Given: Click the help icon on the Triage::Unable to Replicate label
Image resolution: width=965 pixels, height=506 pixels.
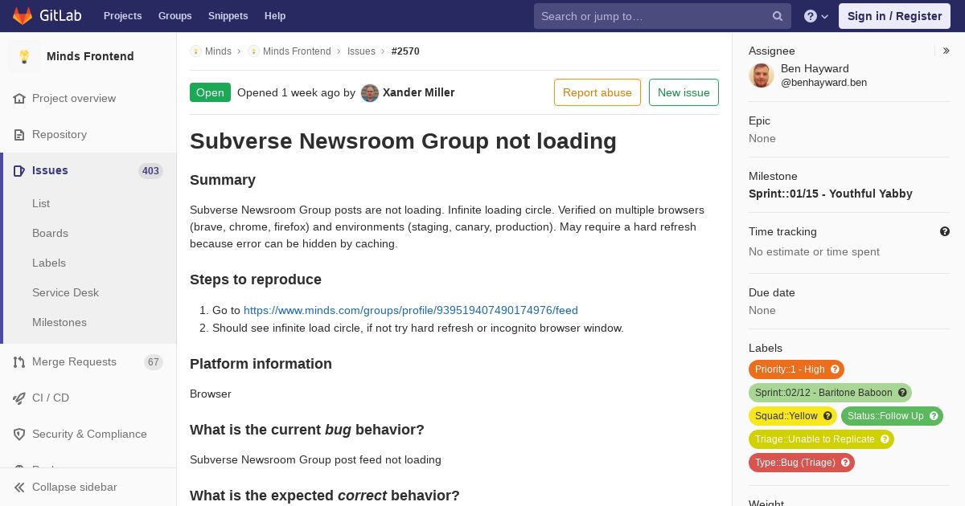Looking at the screenshot, I should (885, 439).
